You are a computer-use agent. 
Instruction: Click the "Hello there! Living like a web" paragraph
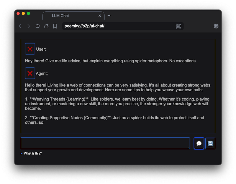[x=117, y=87]
